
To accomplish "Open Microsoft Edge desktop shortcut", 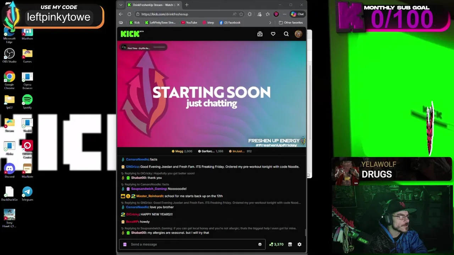I will pyautogui.click(x=9, y=35).
